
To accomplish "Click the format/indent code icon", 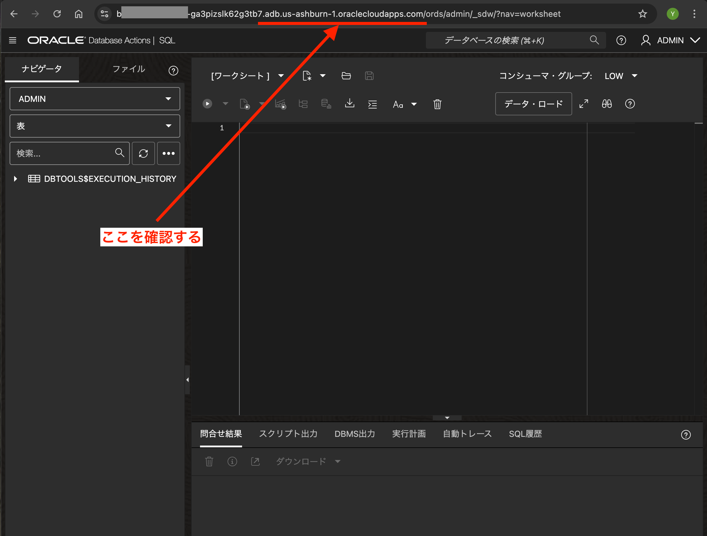I will tap(372, 104).
